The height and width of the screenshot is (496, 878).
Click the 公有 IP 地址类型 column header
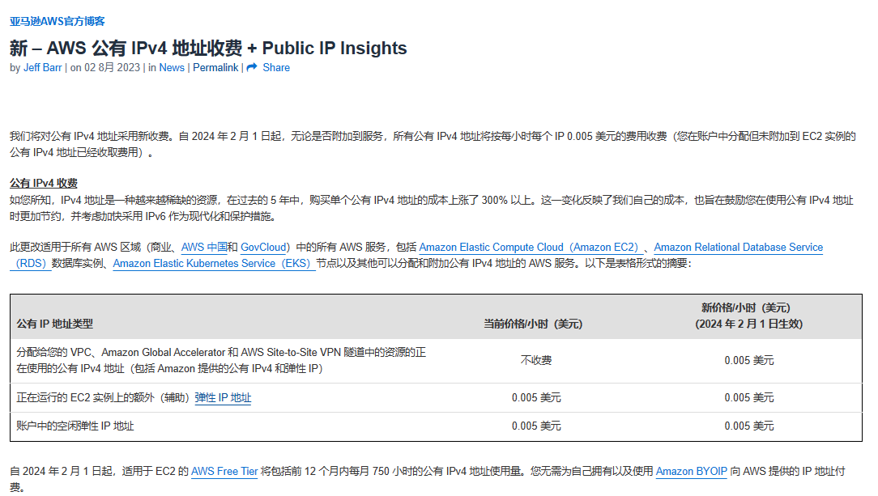55,324
